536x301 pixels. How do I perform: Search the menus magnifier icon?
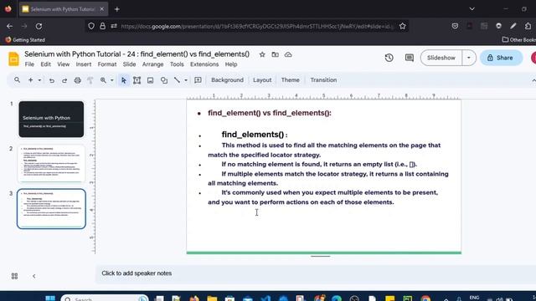[x=17, y=80]
